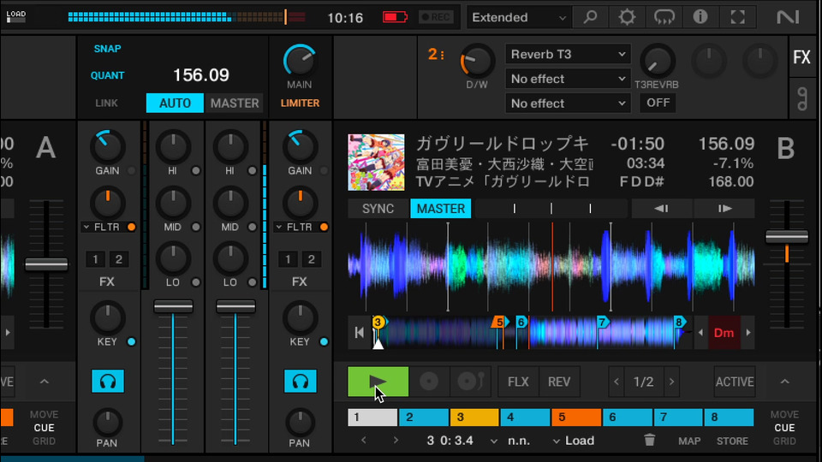Click the ACTIVE loop button
The image size is (822, 462).
pyautogui.click(x=734, y=382)
